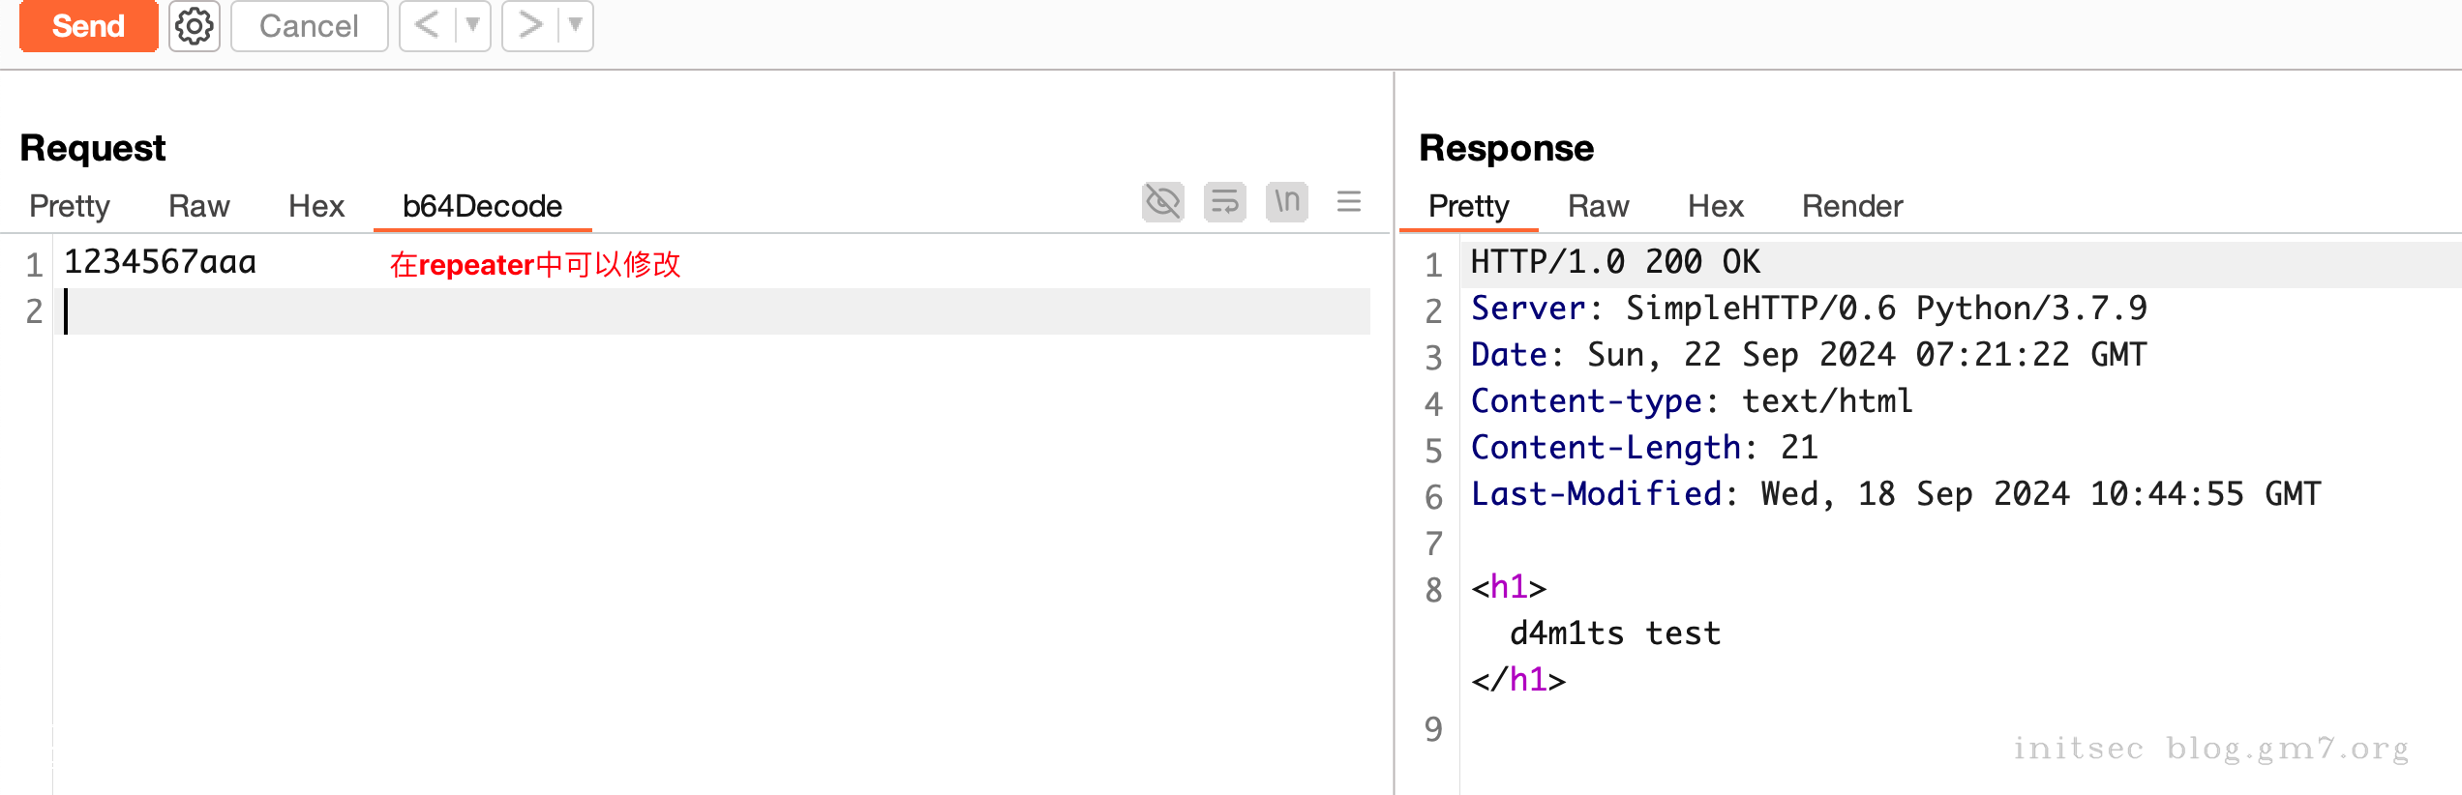Expand the forward history dropdown arrow
The width and height of the screenshot is (2462, 795).
click(576, 25)
